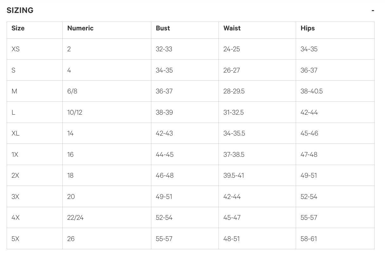
Task: Click the XS size cell
Action: point(16,49)
